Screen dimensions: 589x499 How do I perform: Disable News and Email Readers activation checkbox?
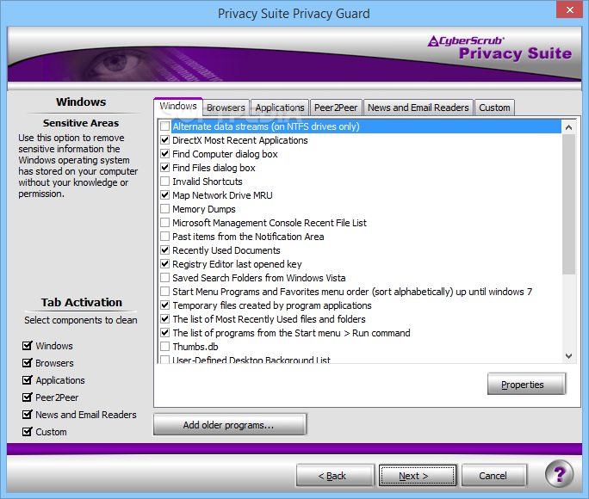click(x=27, y=415)
